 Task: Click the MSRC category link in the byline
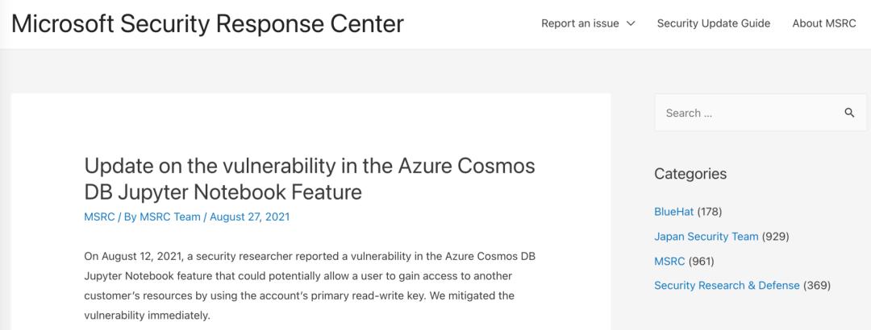[99, 217]
